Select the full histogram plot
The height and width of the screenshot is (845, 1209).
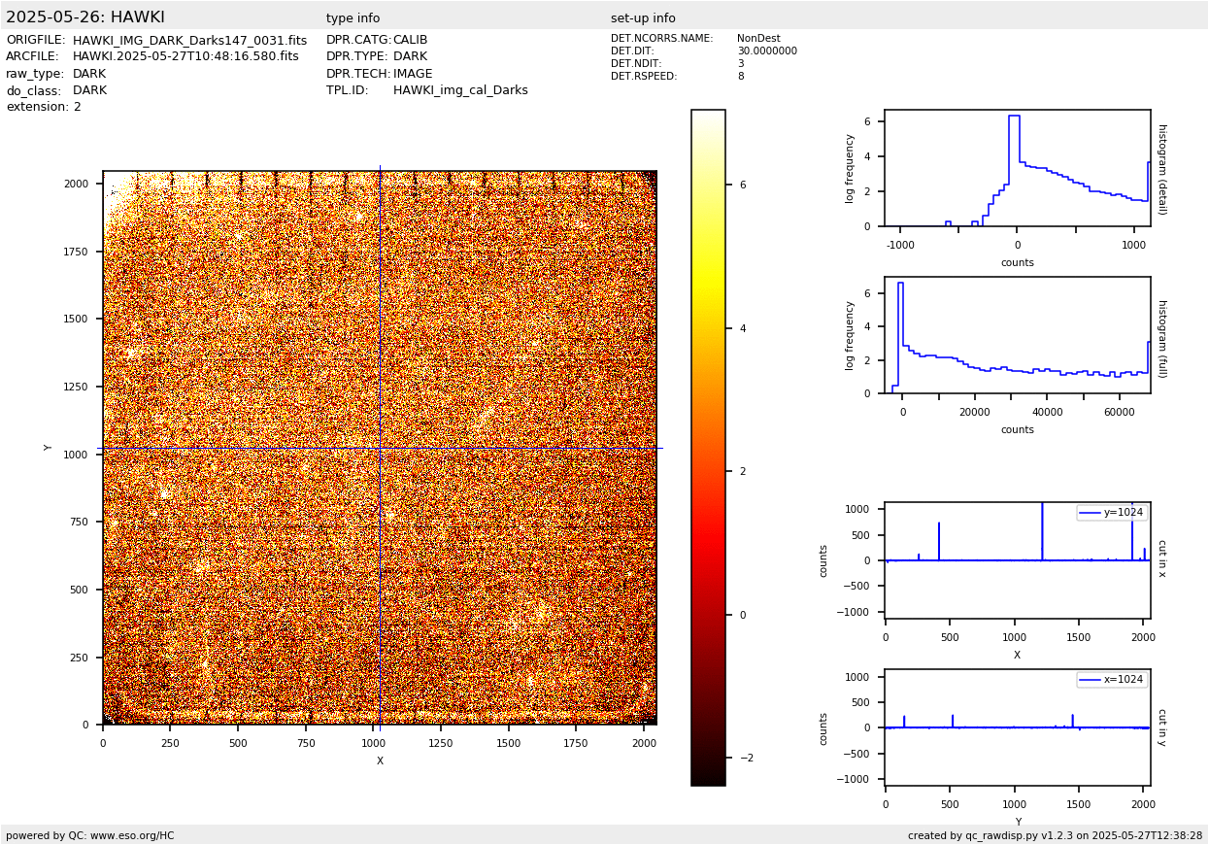[1017, 335]
